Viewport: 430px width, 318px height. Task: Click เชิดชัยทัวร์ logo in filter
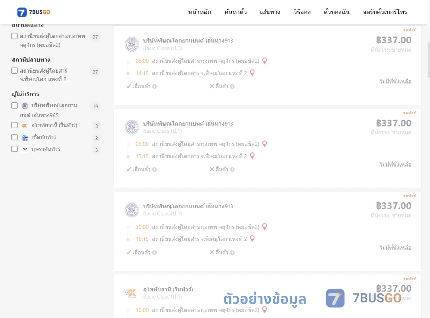[x=25, y=138]
